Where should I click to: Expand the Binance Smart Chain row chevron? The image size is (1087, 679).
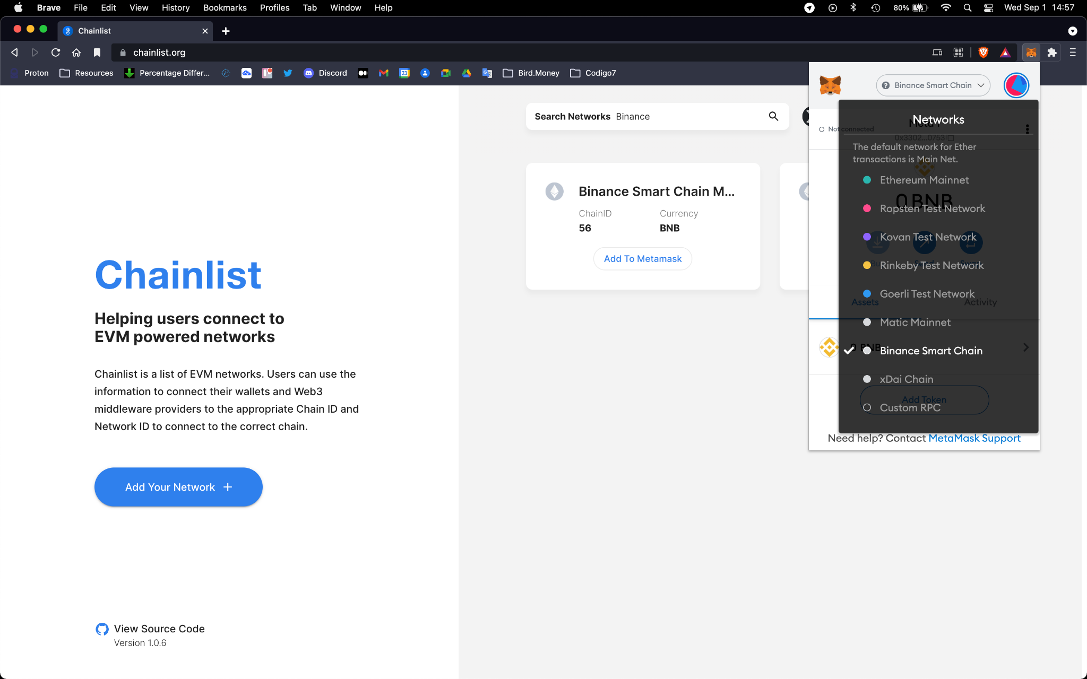point(1025,347)
